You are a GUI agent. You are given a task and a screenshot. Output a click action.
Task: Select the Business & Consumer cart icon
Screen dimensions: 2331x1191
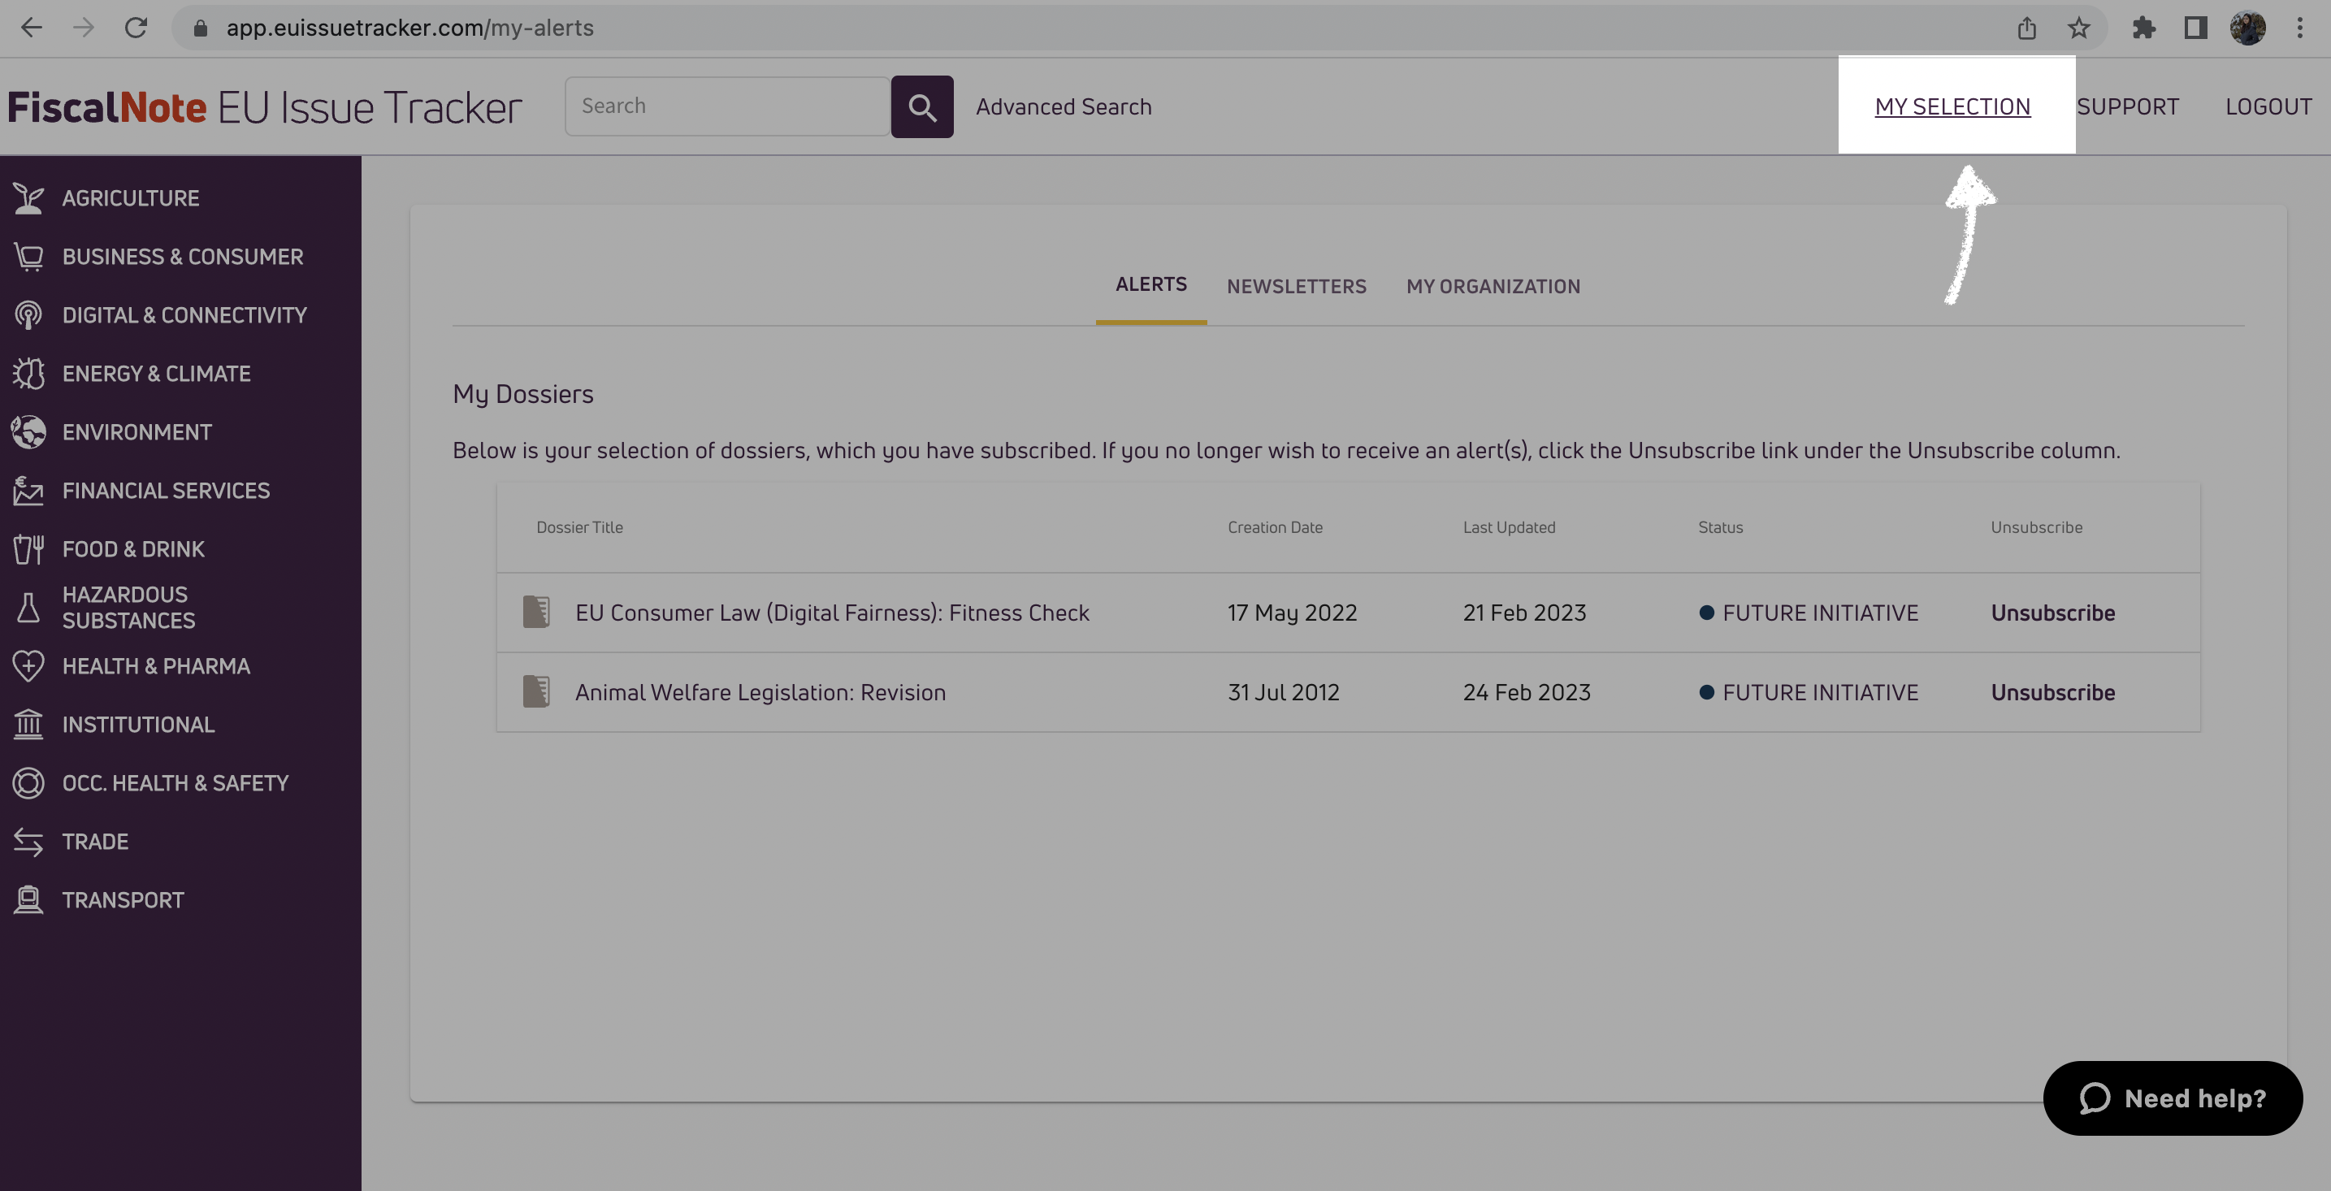pos(28,257)
